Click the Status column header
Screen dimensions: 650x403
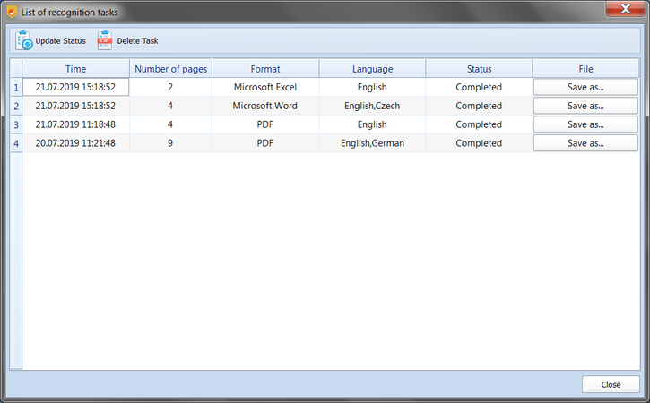(479, 68)
